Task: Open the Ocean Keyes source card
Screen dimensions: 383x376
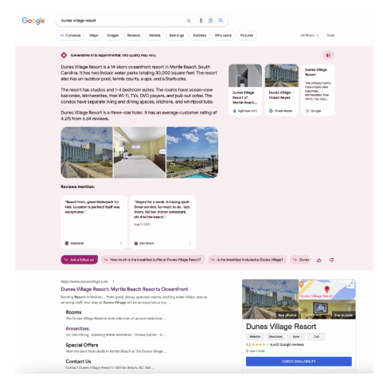Action: 281,90
